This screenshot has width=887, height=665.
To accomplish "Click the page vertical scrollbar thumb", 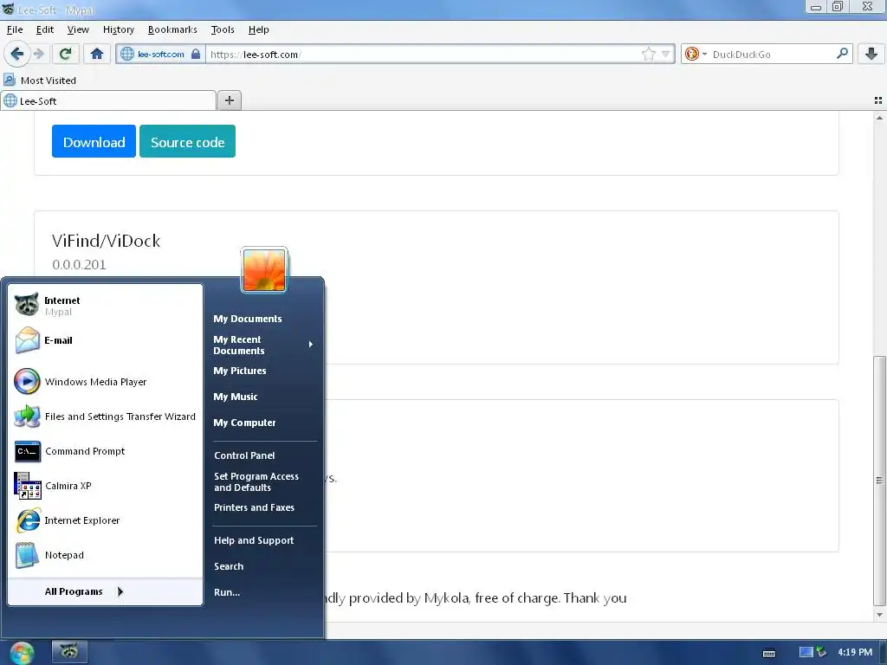I will [879, 480].
